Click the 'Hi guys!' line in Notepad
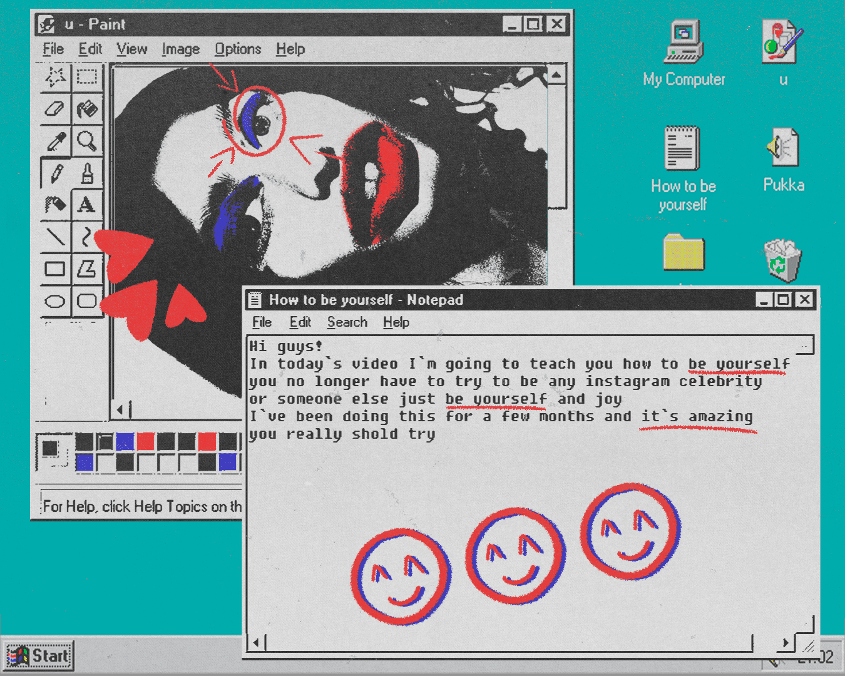The image size is (845, 676). click(285, 346)
